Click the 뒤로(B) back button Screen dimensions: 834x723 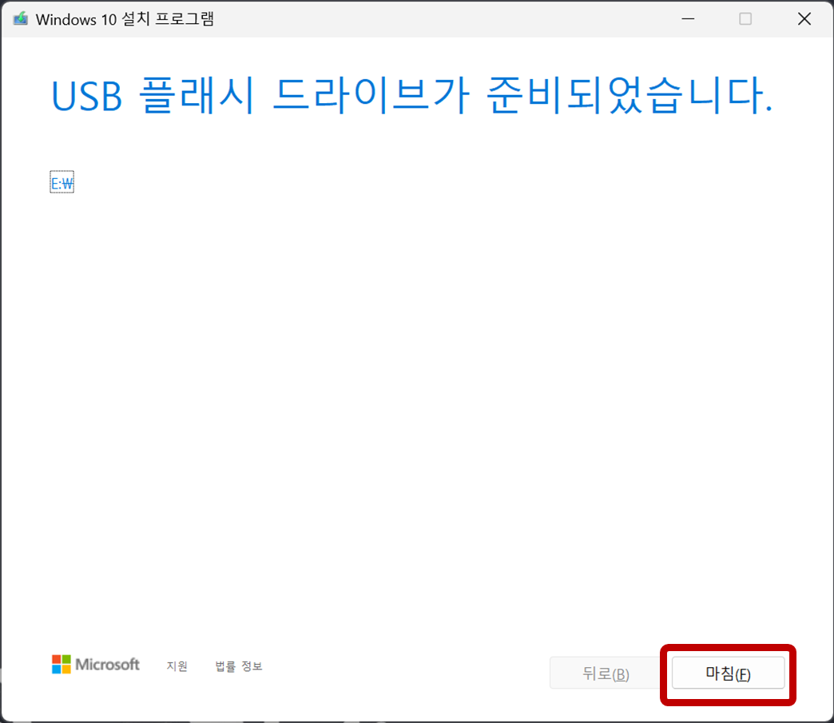pos(606,673)
